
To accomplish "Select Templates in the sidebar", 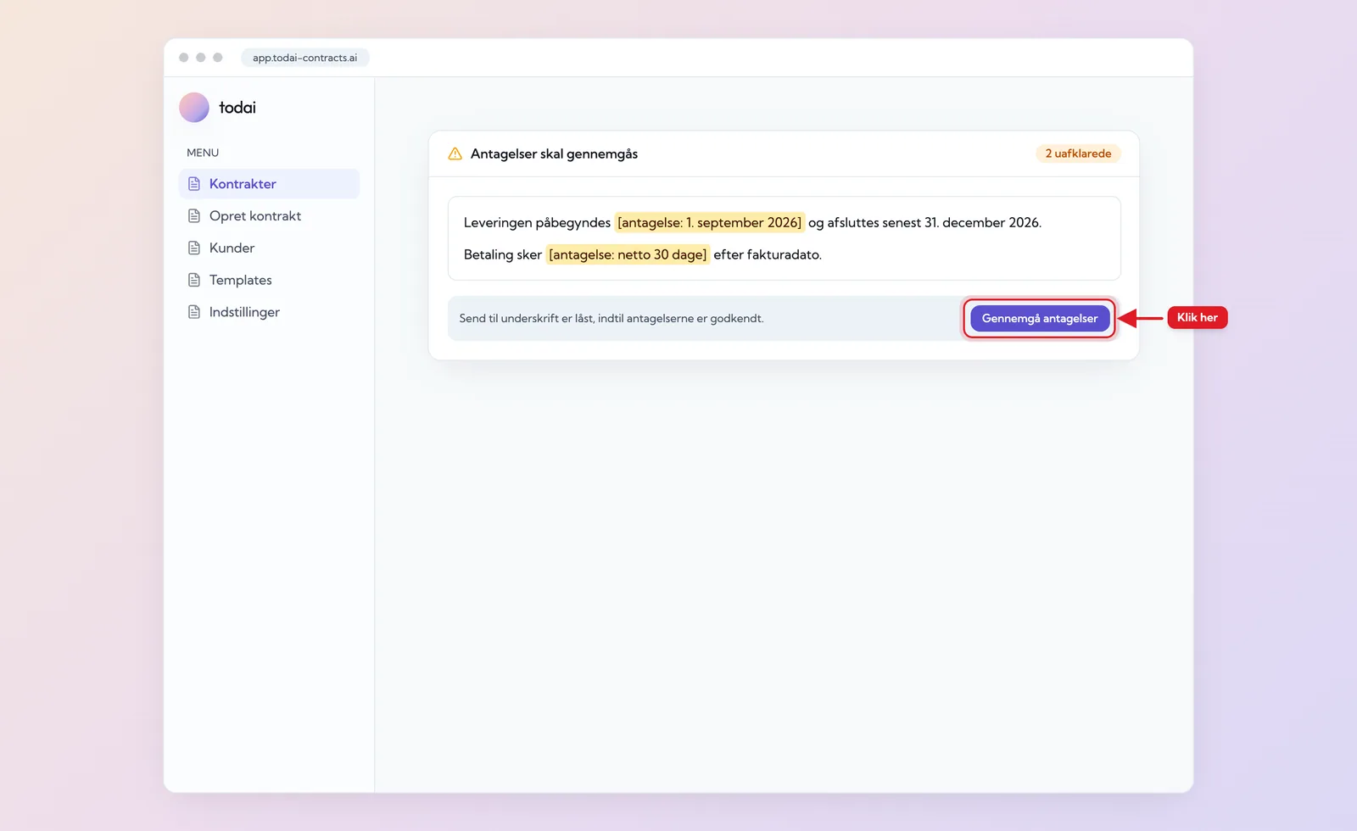I will point(269,280).
